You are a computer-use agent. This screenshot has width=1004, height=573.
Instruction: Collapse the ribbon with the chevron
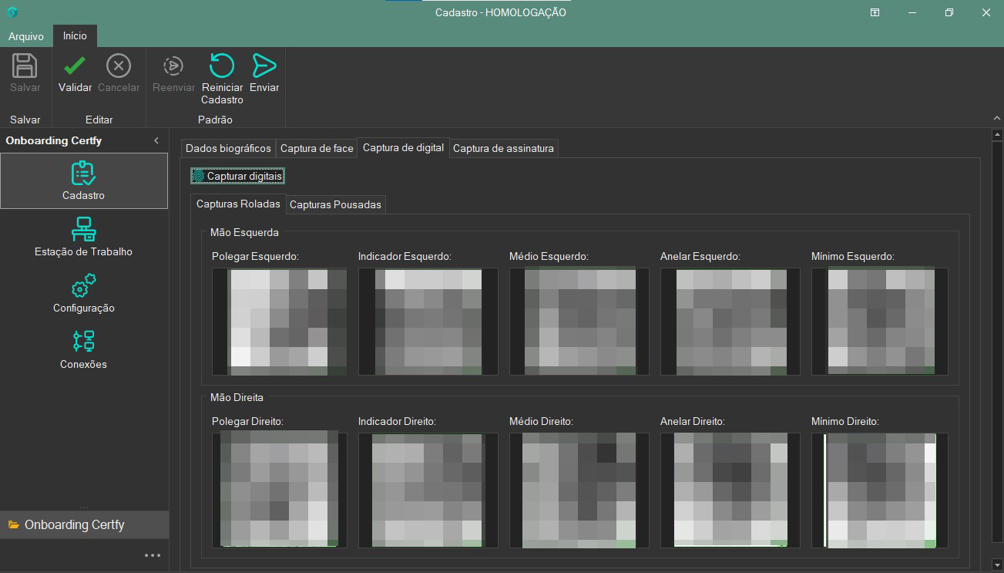click(997, 119)
